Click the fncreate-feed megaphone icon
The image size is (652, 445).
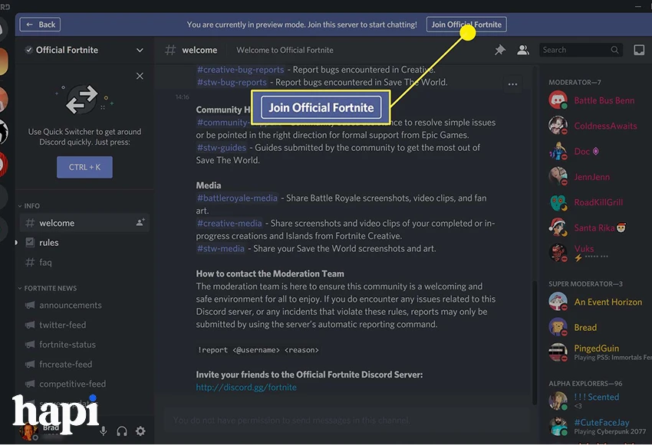[30, 365]
